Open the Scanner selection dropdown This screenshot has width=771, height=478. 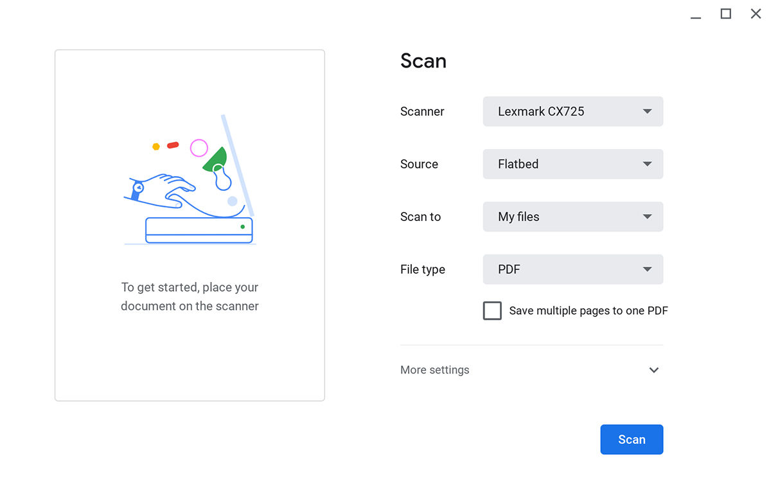[x=572, y=111]
